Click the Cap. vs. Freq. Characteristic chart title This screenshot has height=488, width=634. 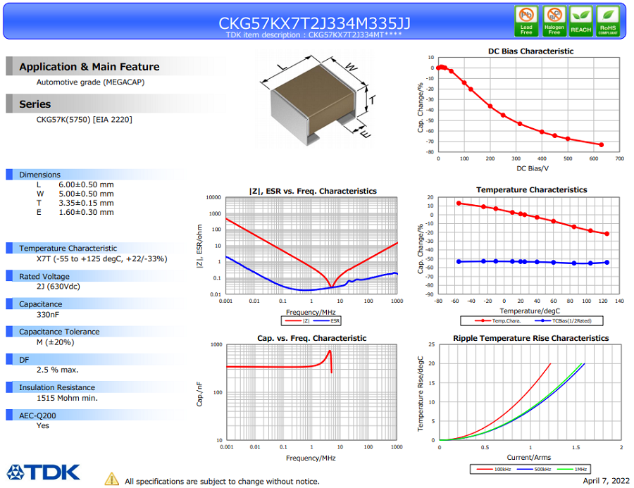point(312,339)
